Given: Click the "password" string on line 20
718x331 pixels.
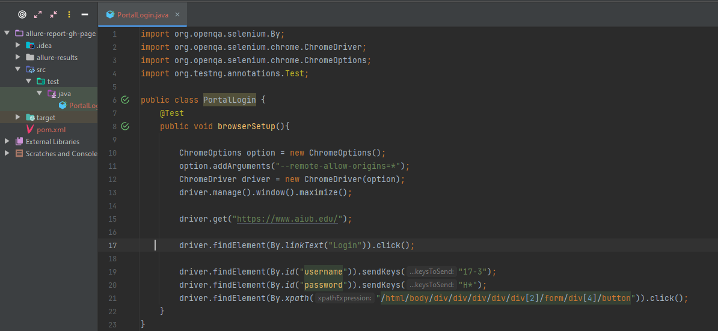Looking at the screenshot, I should tap(324, 285).
